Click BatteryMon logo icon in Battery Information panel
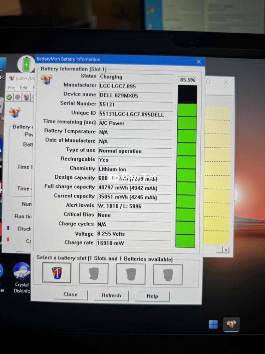Viewport: 265px width, 354px height. point(47,79)
